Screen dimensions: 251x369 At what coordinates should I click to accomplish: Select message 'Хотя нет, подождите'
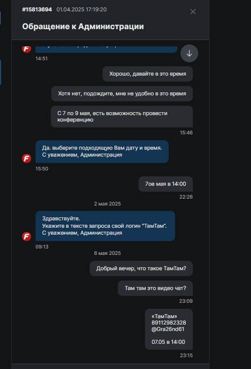[x=122, y=94]
